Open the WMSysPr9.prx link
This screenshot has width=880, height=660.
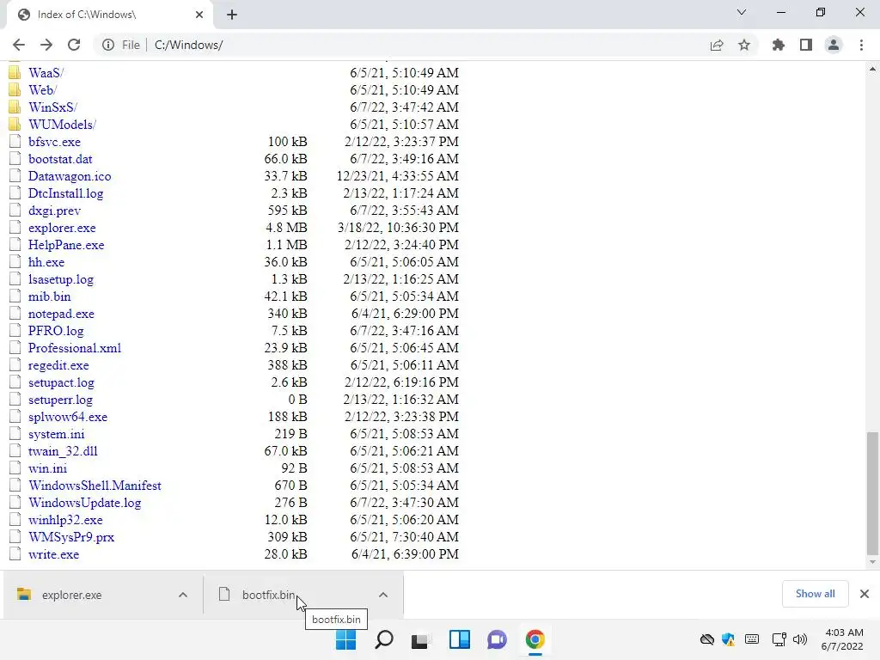pos(71,537)
